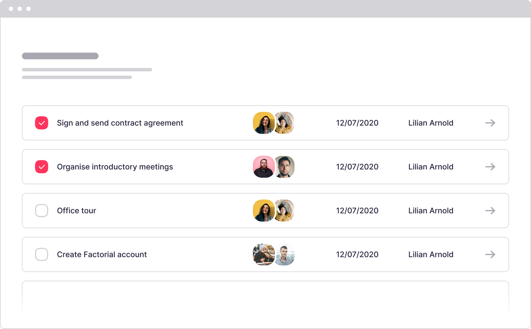Click Lilian Arnold on the contract agreement row
Screen dimensions: 531x329
coord(430,123)
